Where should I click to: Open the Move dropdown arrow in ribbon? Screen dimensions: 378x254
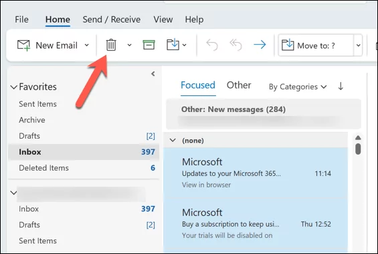tap(185, 45)
